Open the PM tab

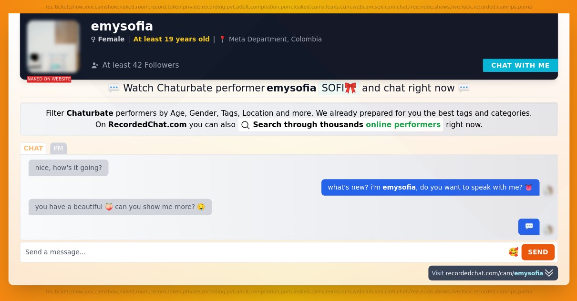pyautogui.click(x=58, y=148)
